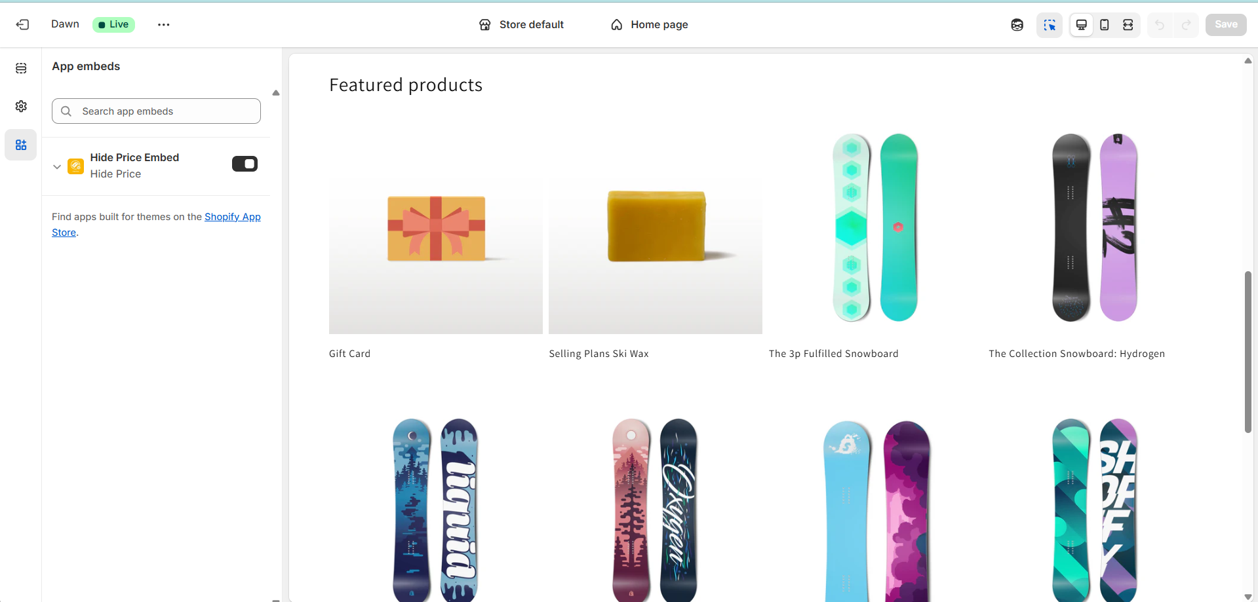This screenshot has width=1258, height=602.
Task: Expand the Hide Price Embed settings chevron
Action: [57, 166]
